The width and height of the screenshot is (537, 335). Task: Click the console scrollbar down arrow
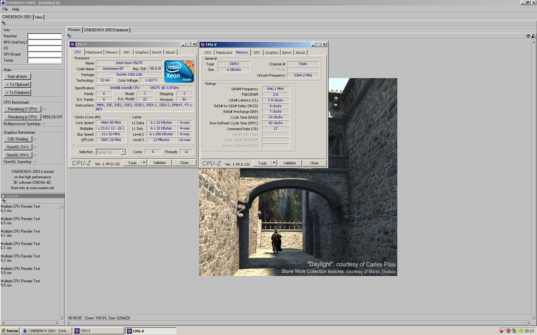tap(62, 318)
